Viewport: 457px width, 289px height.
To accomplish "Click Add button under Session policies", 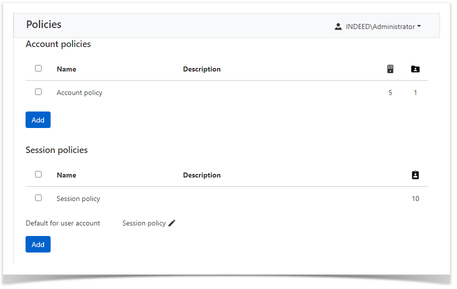I will point(38,244).
